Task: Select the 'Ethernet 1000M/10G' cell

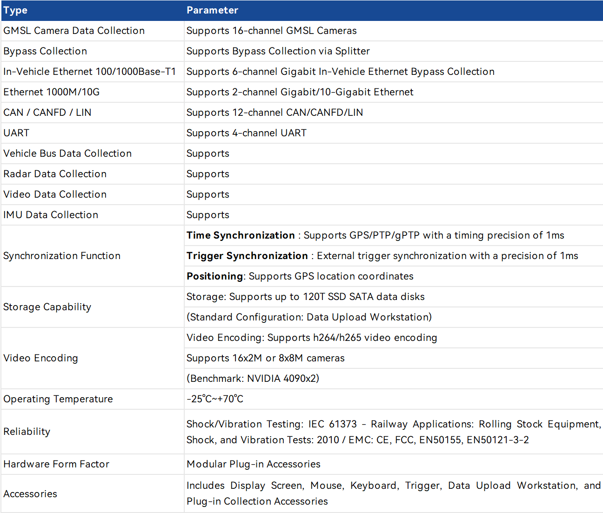Action: coord(52,92)
